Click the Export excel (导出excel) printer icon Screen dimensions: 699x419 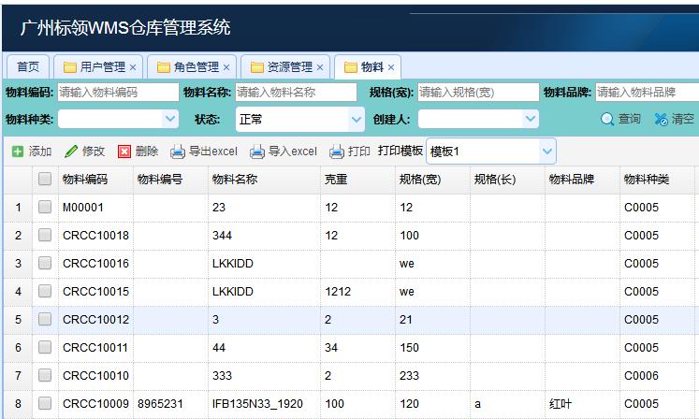[178, 152]
